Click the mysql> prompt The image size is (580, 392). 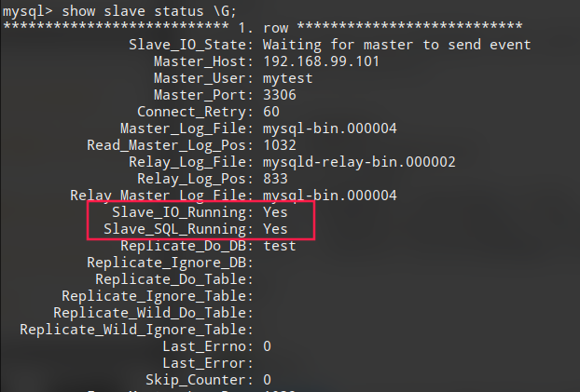(28, 11)
